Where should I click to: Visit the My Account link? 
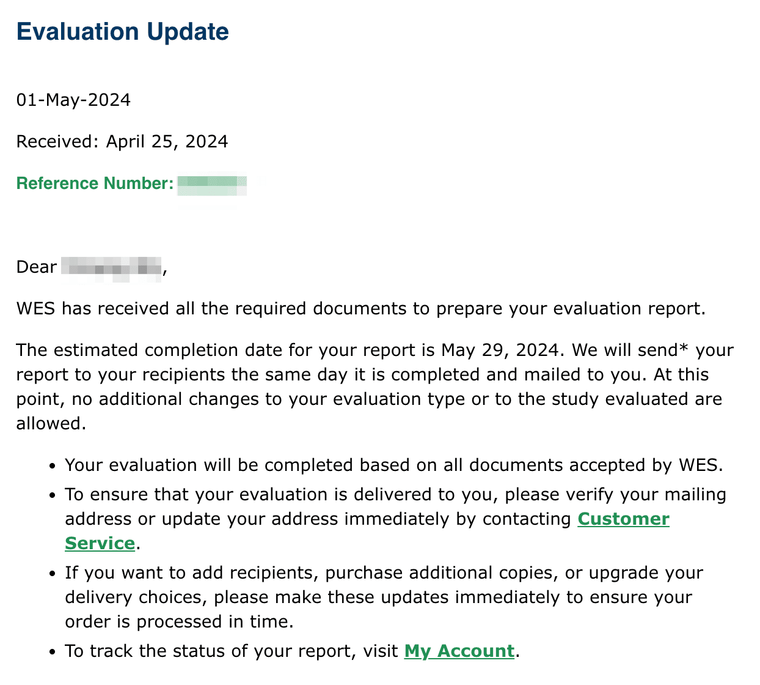[x=459, y=651]
